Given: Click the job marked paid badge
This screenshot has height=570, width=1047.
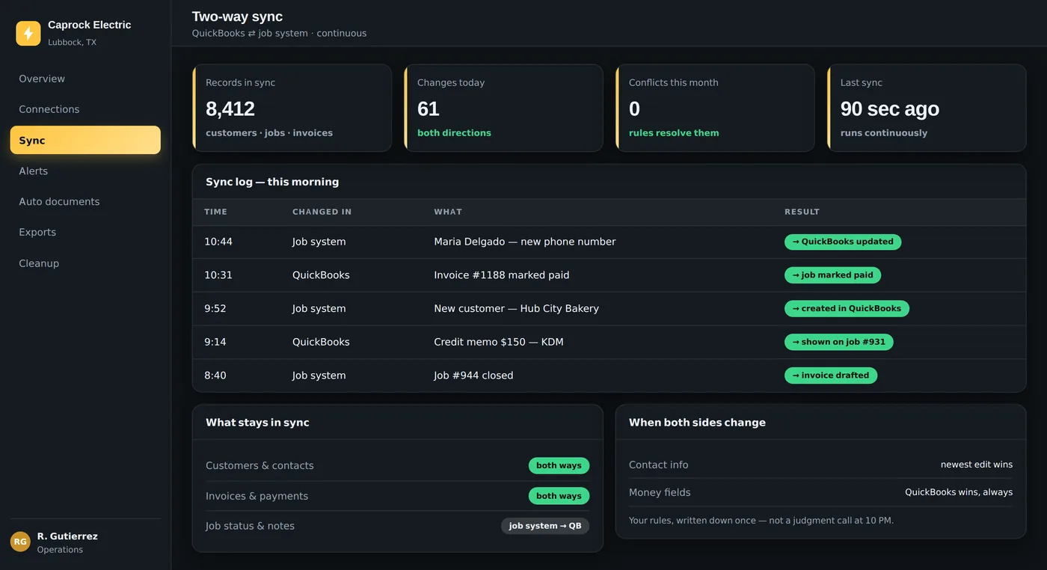Looking at the screenshot, I should (x=832, y=275).
